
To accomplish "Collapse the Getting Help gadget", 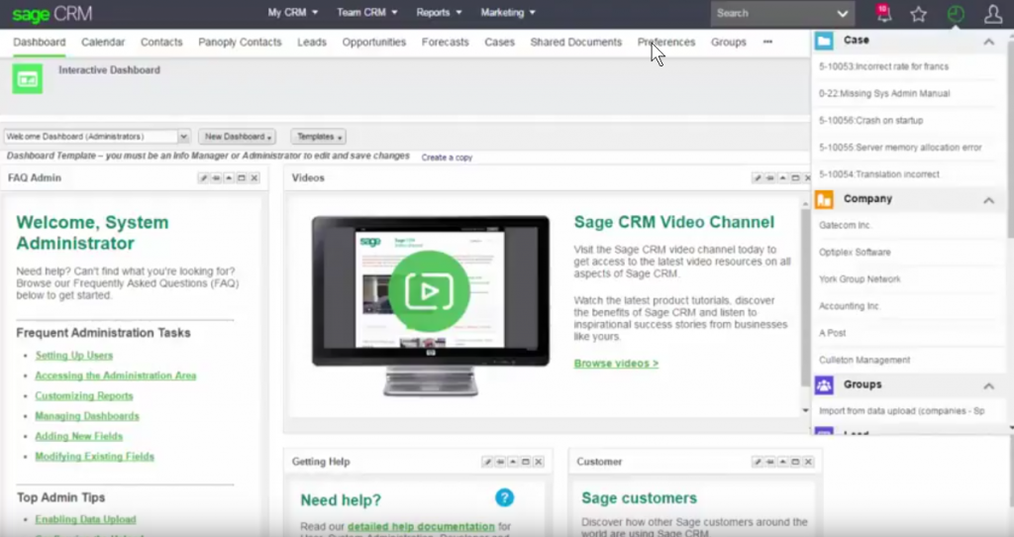I will point(513,462).
